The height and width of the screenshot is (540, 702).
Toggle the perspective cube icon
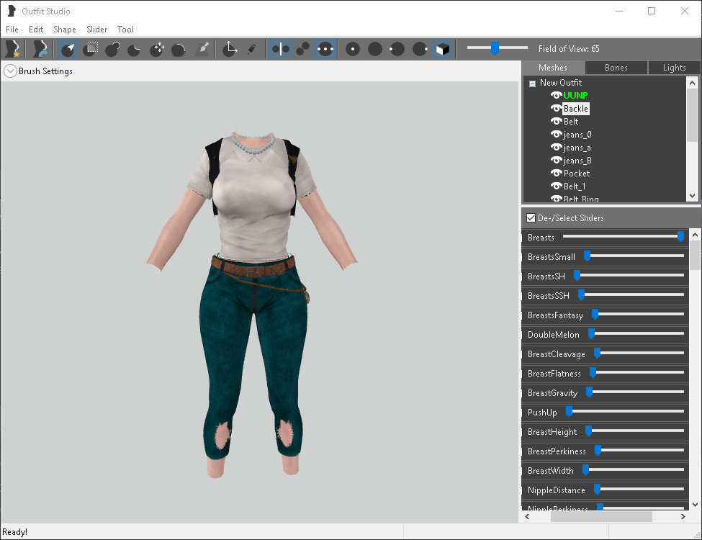443,48
